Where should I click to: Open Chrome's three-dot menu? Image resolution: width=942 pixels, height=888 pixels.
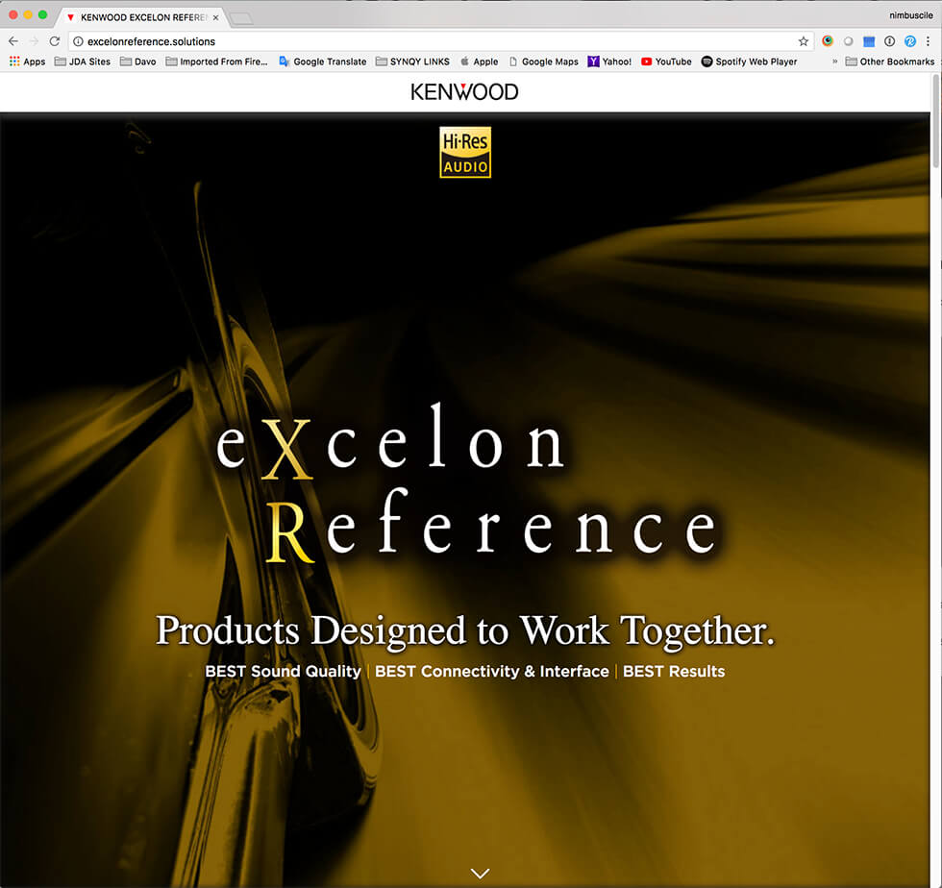tap(929, 41)
